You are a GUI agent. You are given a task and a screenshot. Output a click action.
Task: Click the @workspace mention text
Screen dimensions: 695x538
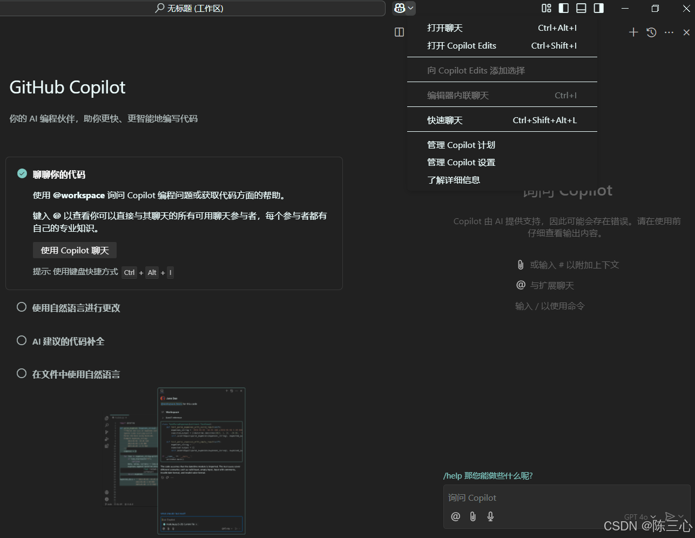pos(79,196)
